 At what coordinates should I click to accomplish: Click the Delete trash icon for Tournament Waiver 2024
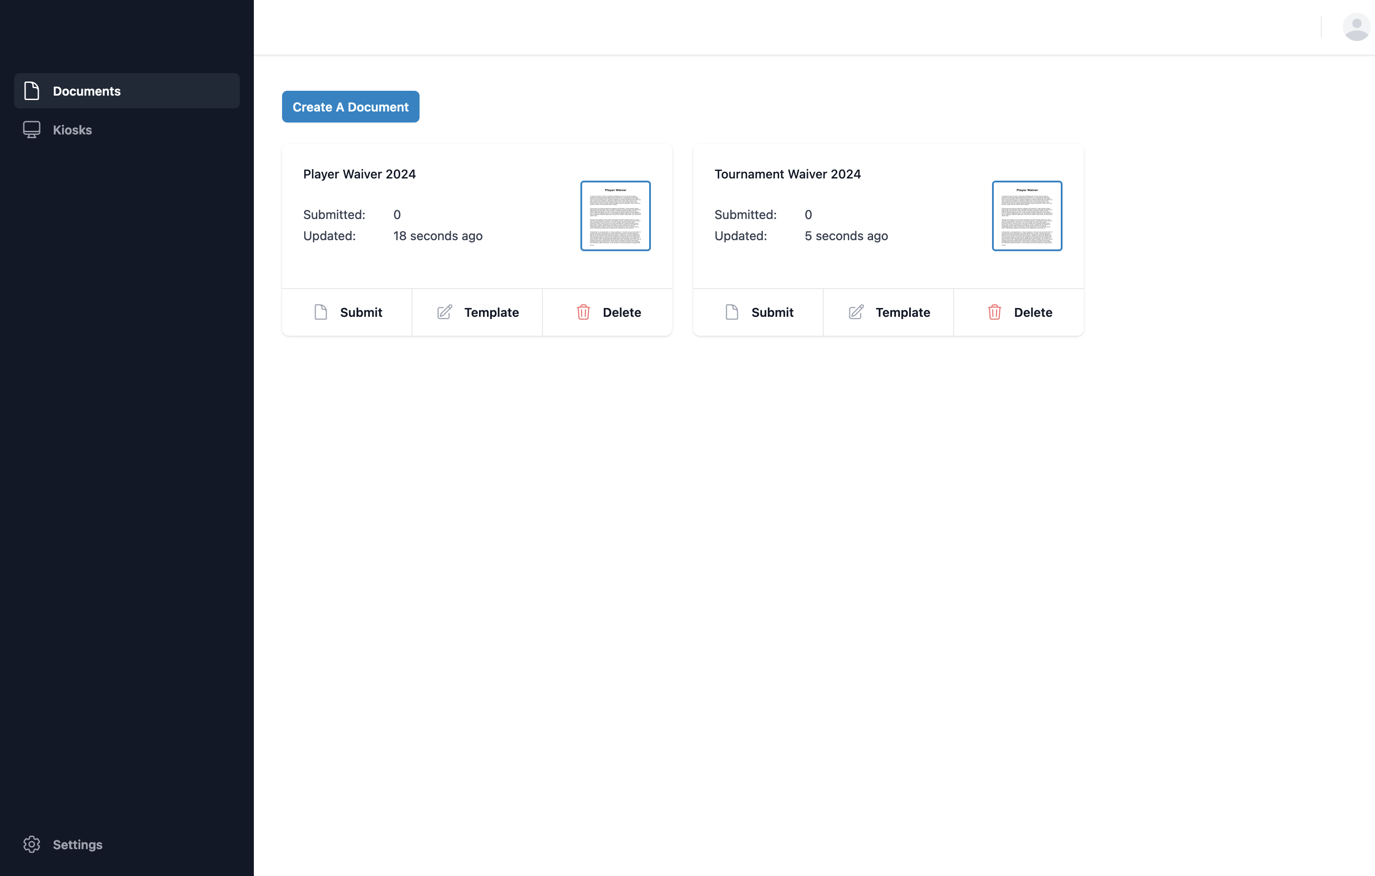(x=994, y=312)
